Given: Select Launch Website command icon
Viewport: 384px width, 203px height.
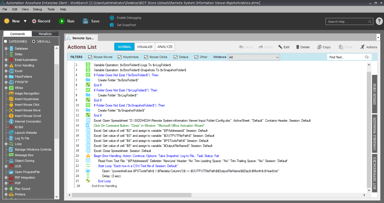Looking at the screenshot, I should coord(11,133).
